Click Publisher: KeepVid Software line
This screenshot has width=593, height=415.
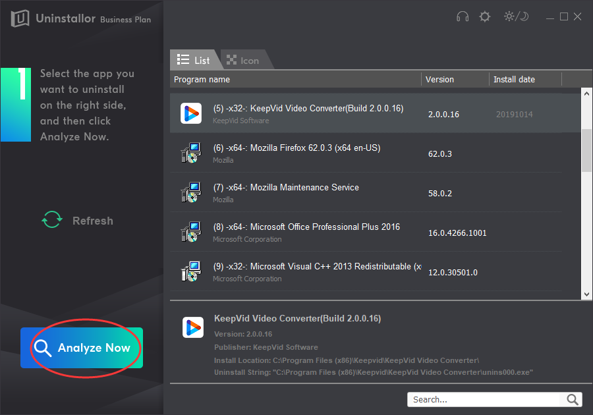pyautogui.click(x=266, y=347)
